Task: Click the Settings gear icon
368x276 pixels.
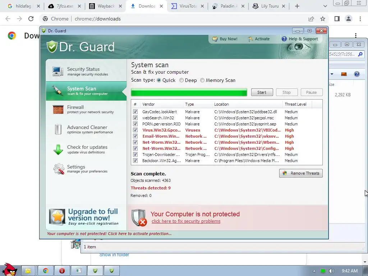Action: (59, 169)
